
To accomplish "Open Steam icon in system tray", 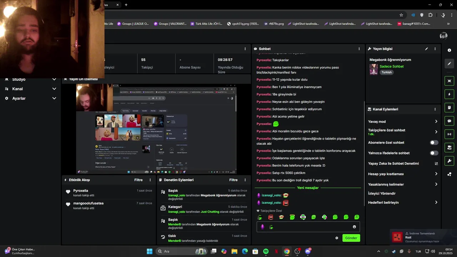I will pos(394,251).
